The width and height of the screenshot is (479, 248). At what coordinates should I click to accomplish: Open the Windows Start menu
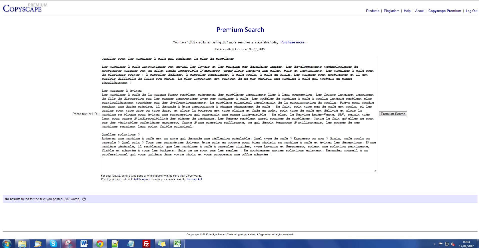(7, 244)
